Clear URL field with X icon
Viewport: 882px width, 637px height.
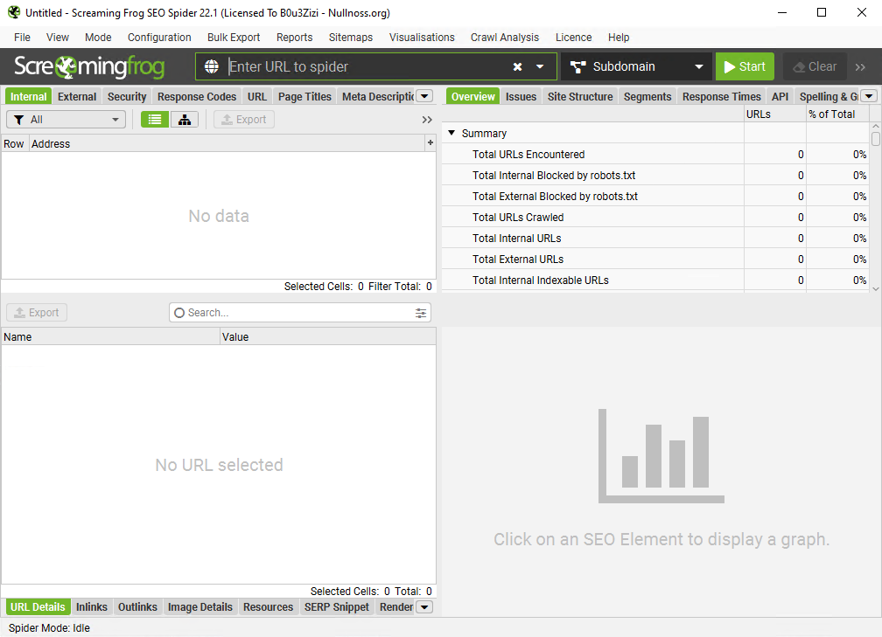517,66
